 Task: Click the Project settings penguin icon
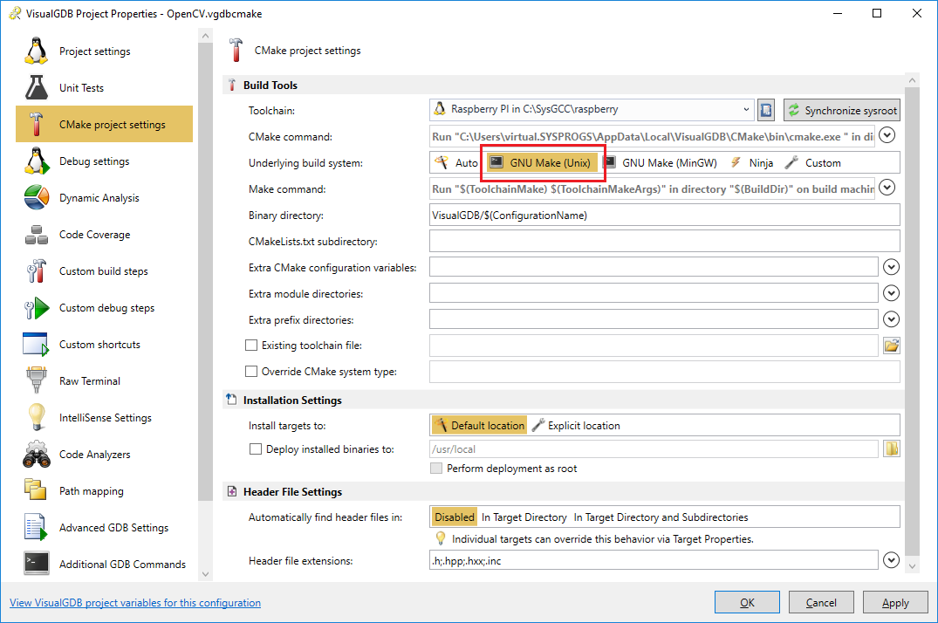[37, 51]
